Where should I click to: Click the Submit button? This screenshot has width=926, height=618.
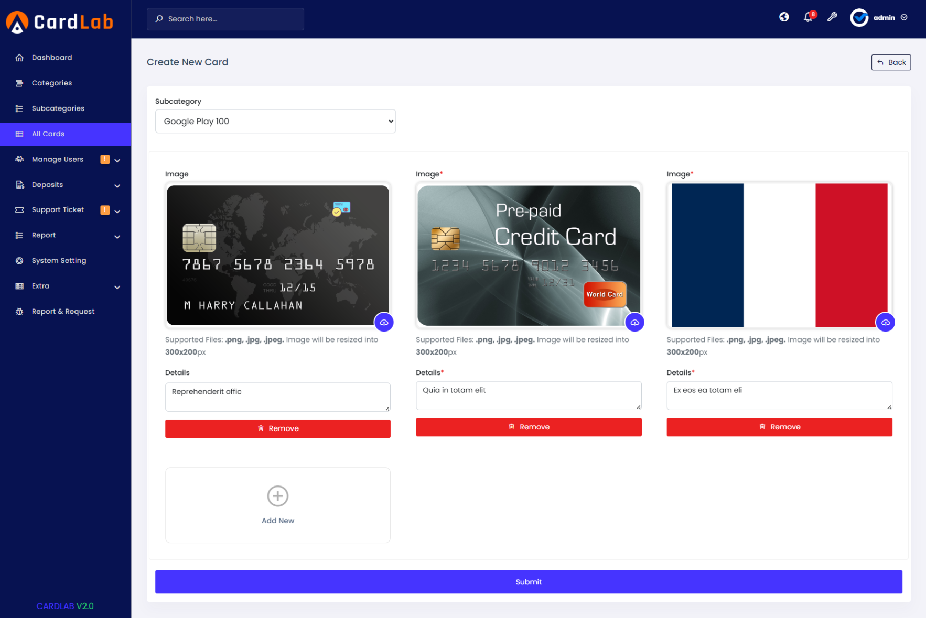pos(528,581)
